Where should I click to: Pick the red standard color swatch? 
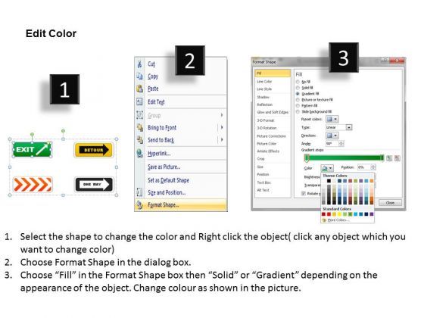[329, 214]
